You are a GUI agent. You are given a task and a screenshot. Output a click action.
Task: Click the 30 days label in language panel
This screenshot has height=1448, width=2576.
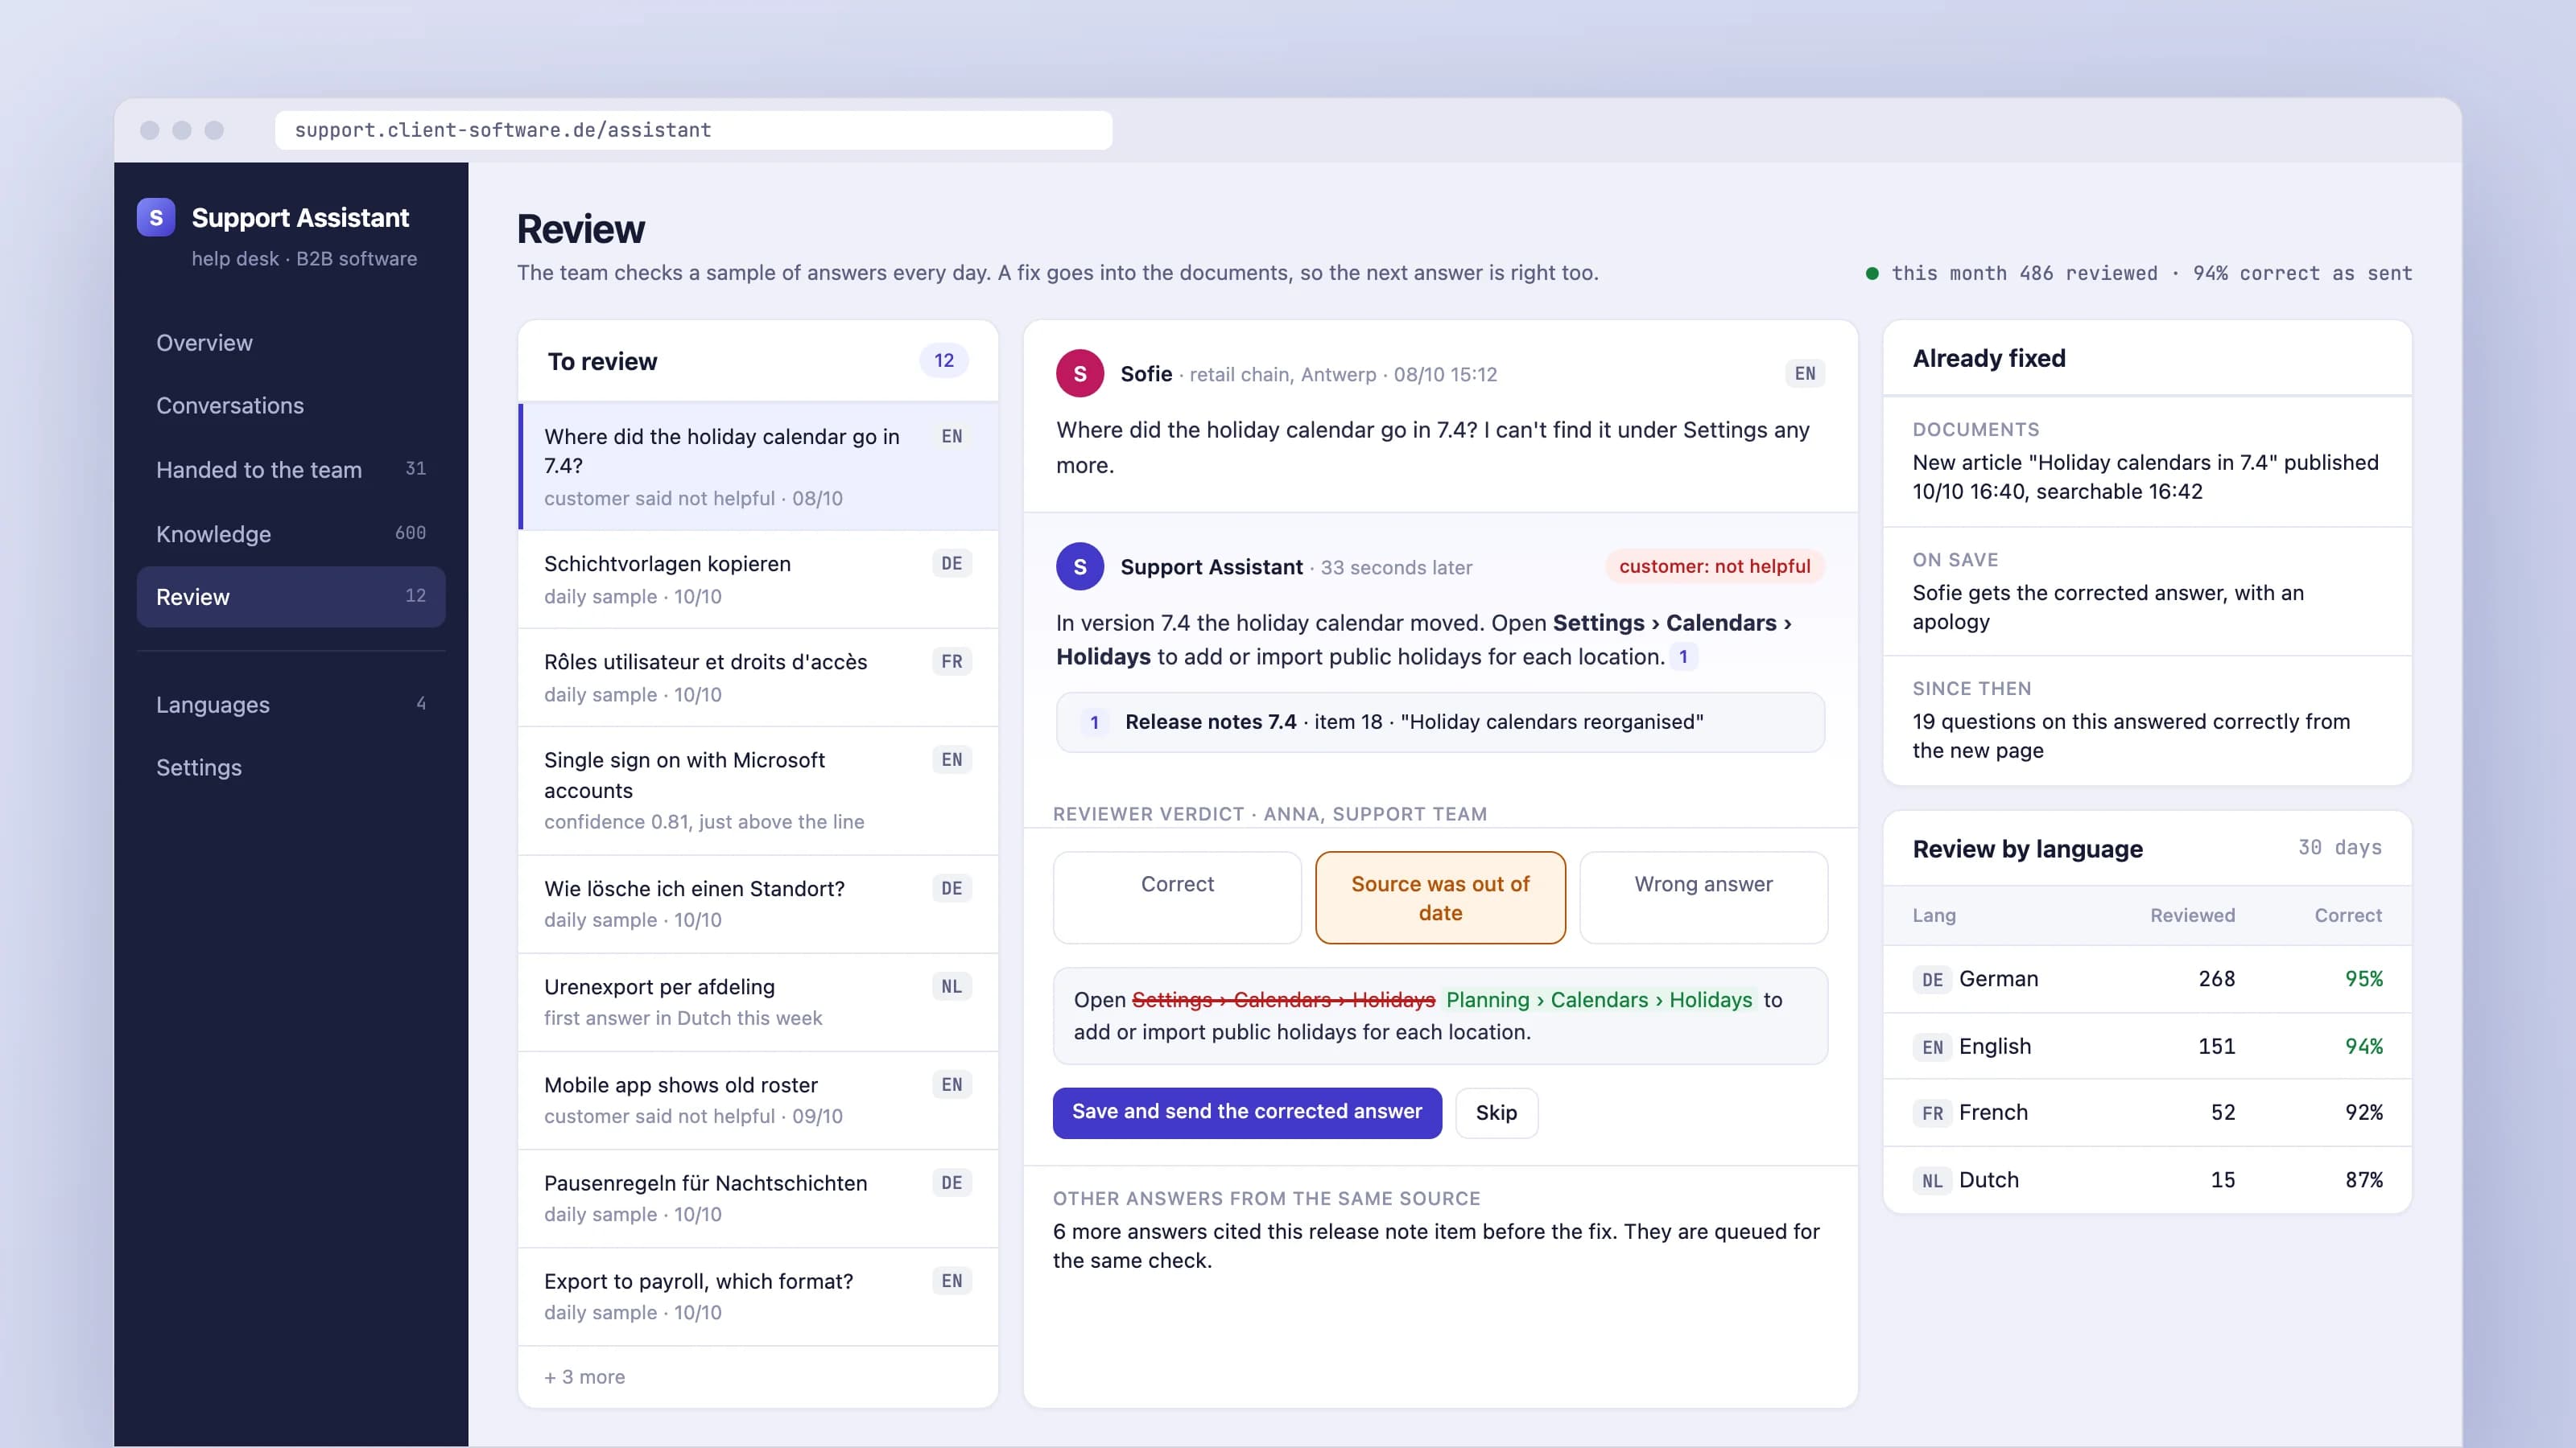tap(2340, 847)
